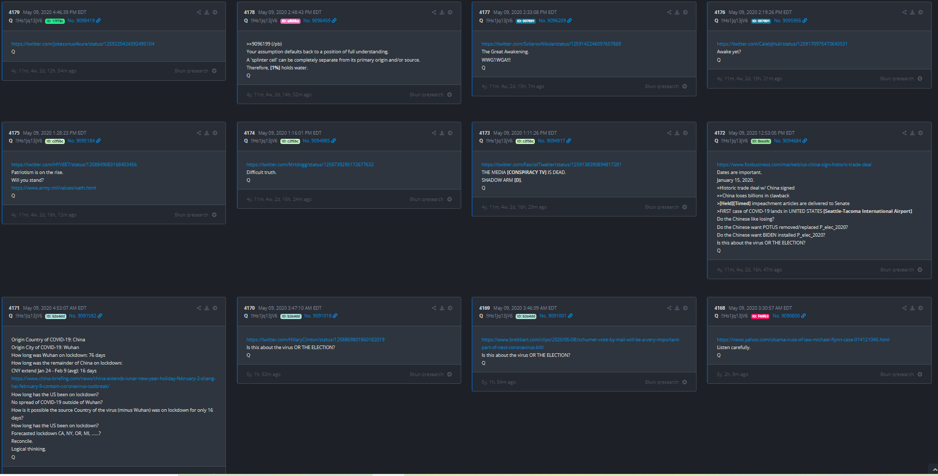This screenshot has width=938, height=476.
Task: Click the x-circle icon in post 4179 footer
Action: click(215, 71)
